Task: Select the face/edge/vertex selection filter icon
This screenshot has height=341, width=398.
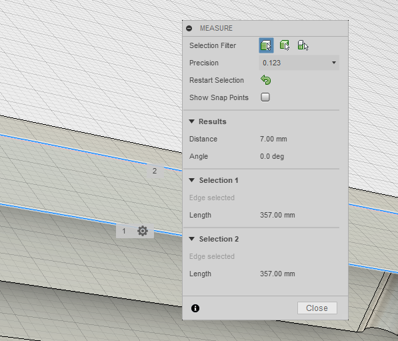Action: click(266, 45)
